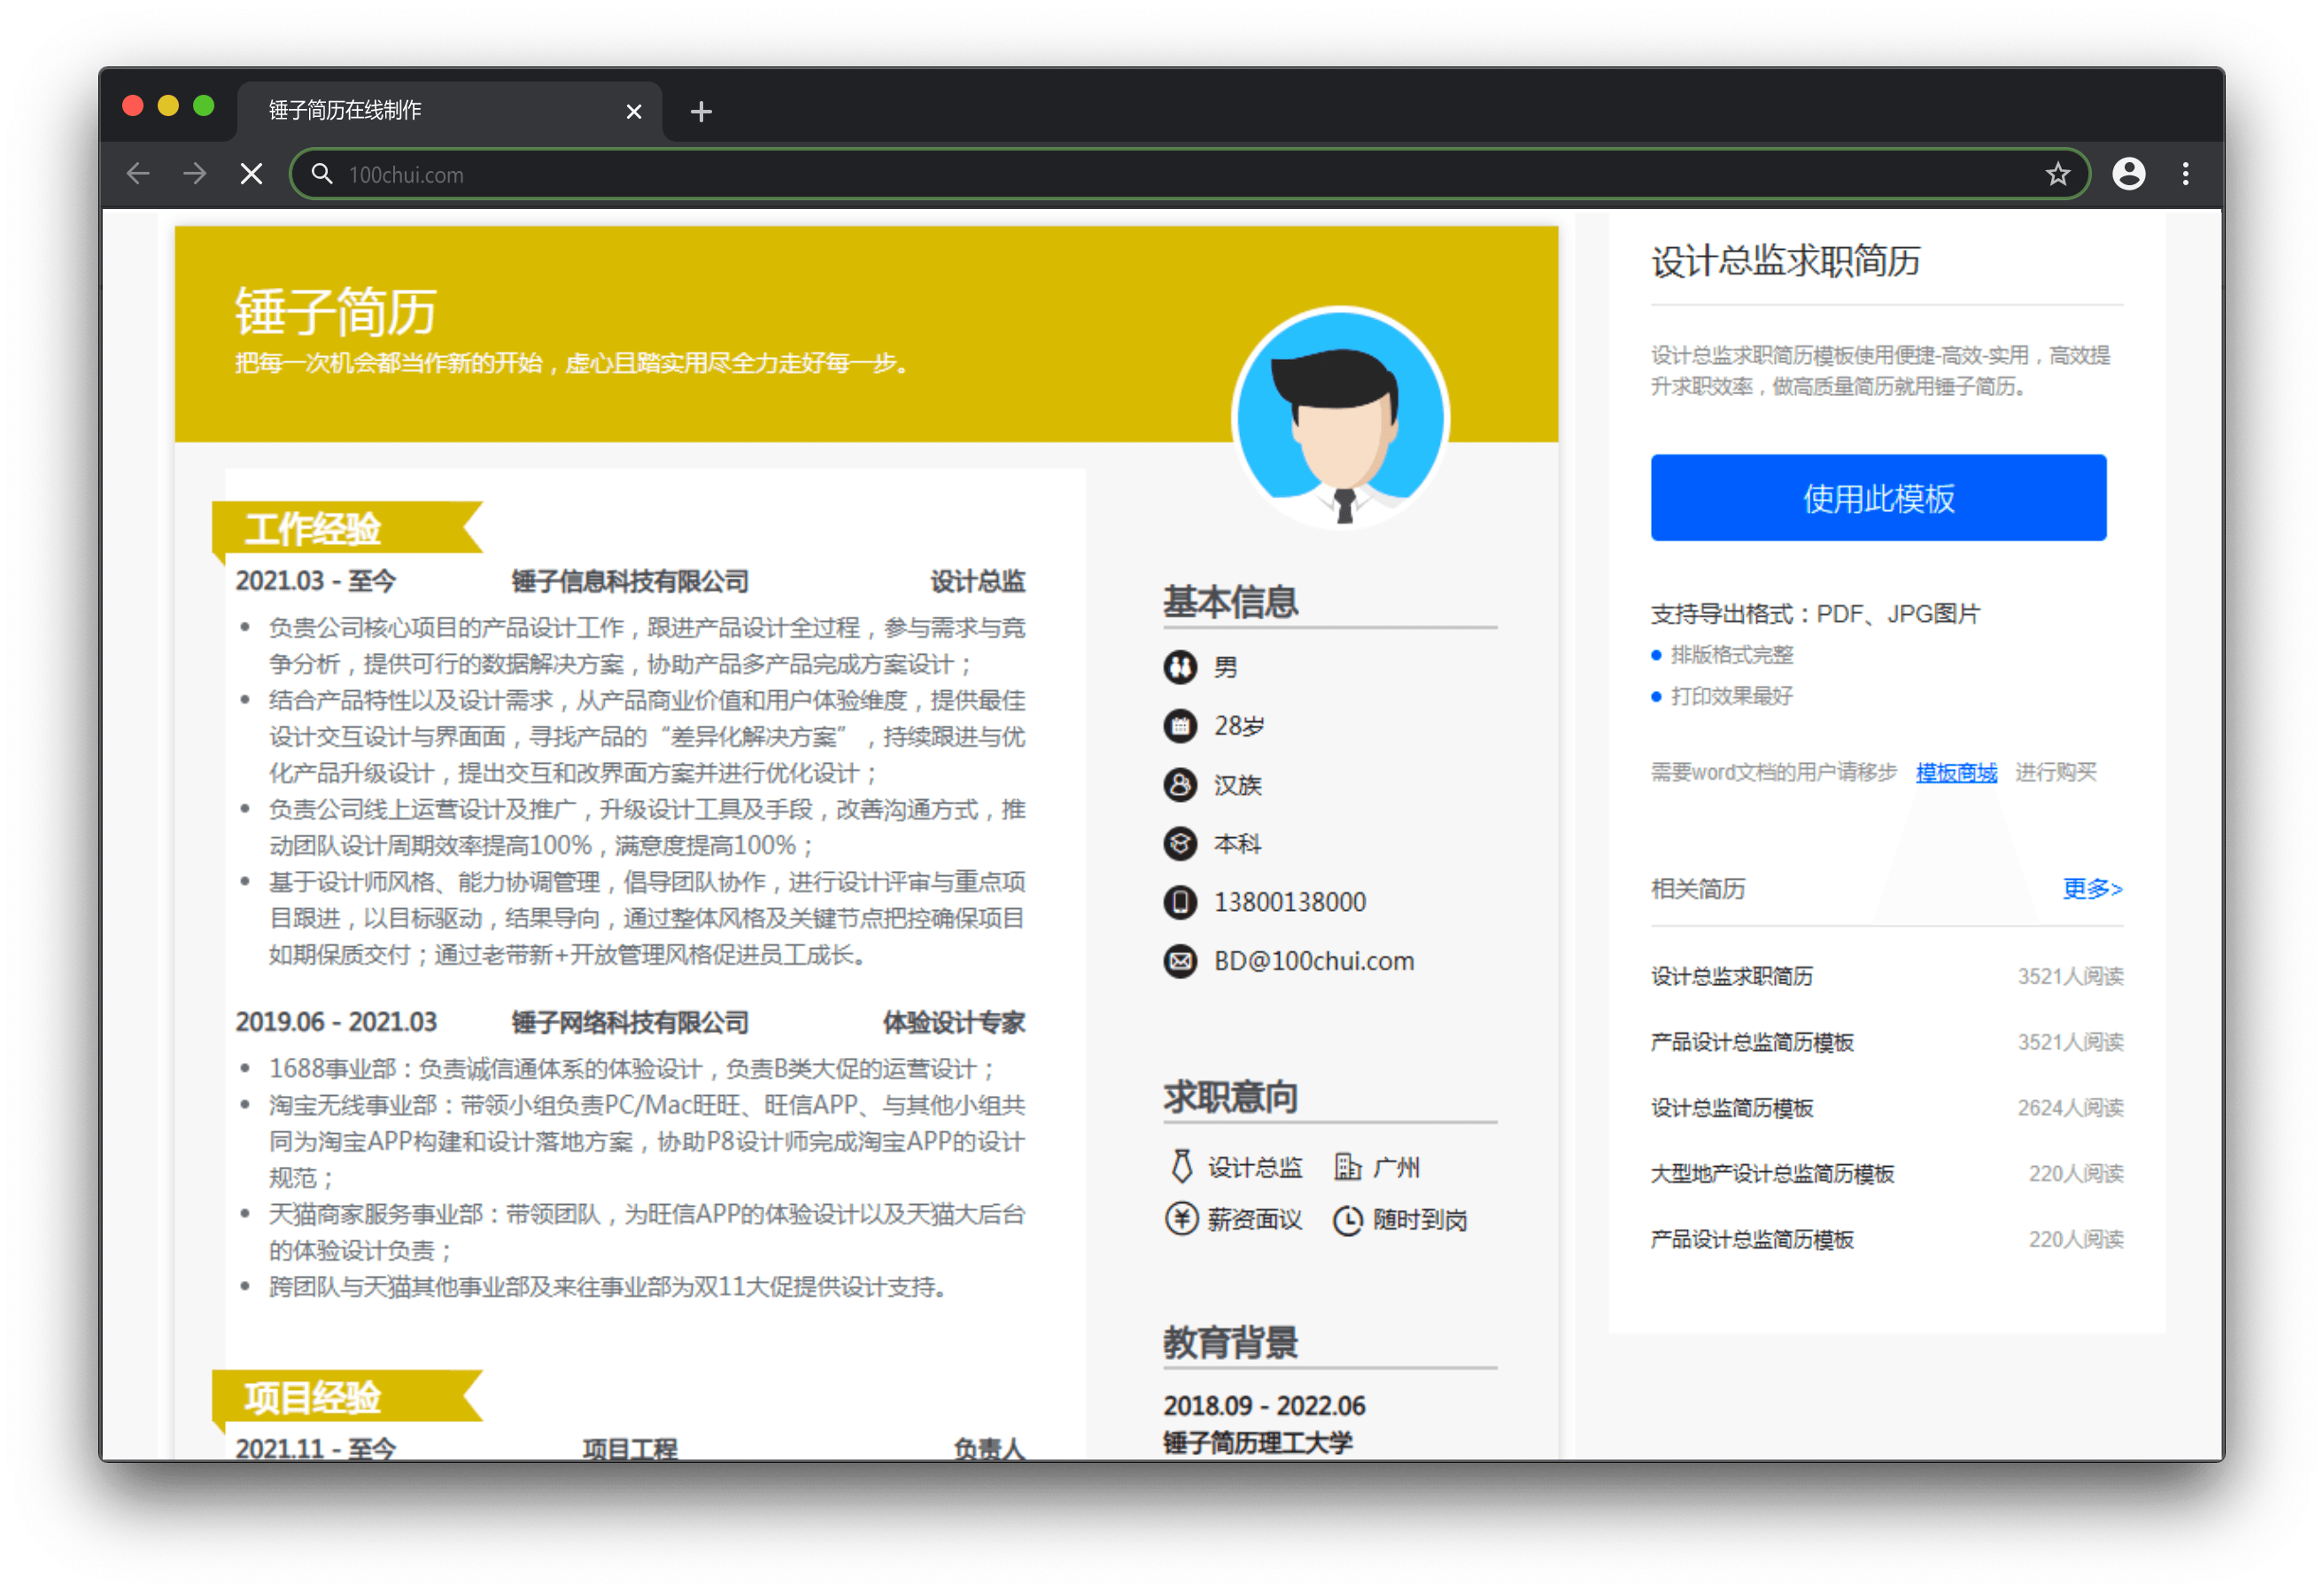2324x1593 pixels.
Task: Click the gender icon beside 男
Action: [1180, 667]
